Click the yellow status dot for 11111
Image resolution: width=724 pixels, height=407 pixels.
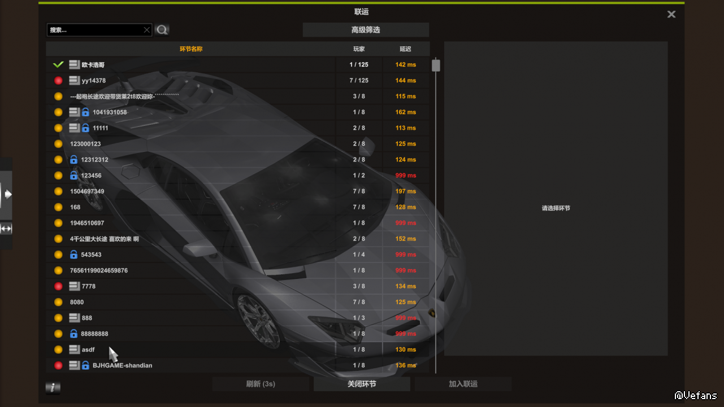(x=58, y=128)
